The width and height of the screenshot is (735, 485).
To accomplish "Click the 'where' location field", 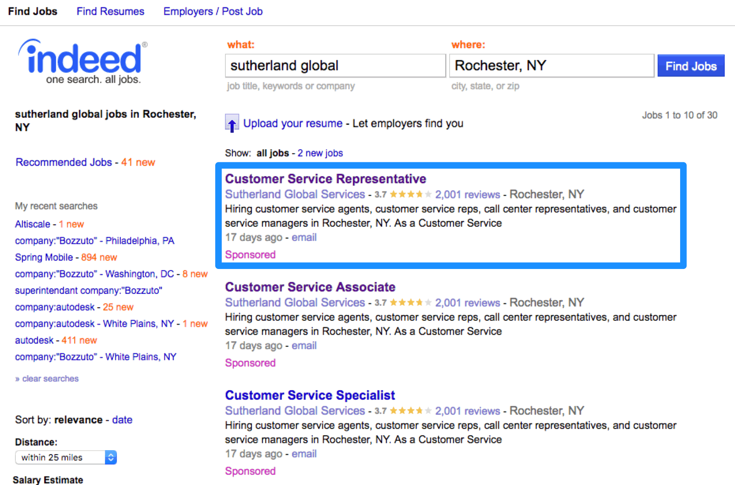I will coord(551,66).
